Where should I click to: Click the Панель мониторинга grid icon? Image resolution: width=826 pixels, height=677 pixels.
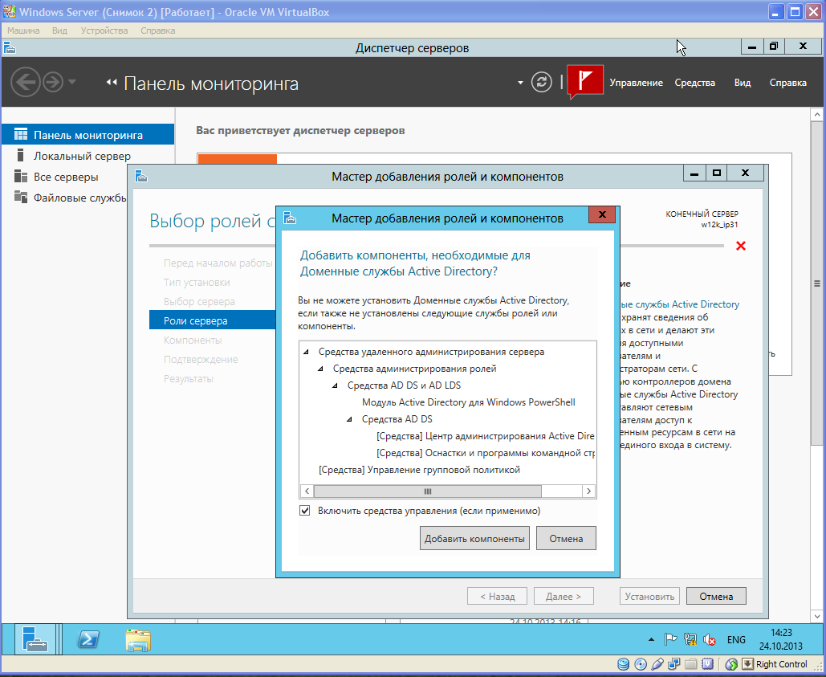pyautogui.click(x=21, y=134)
